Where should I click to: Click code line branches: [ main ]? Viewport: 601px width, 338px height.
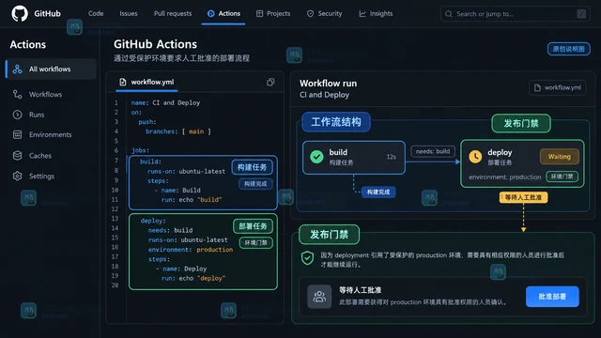(178, 131)
